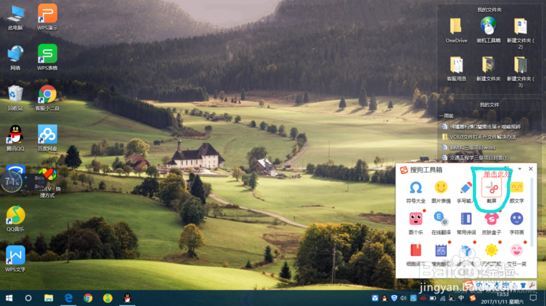Open 此电脑 desktop icon
Screen dimensions: 546x306
click(x=15, y=17)
